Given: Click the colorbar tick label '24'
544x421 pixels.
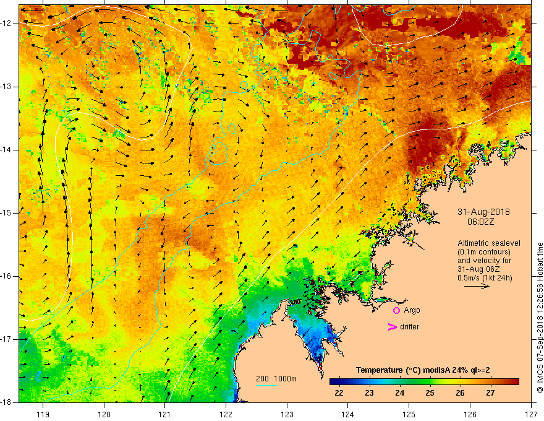Looking at the screenshot, I should coord(400,393).
